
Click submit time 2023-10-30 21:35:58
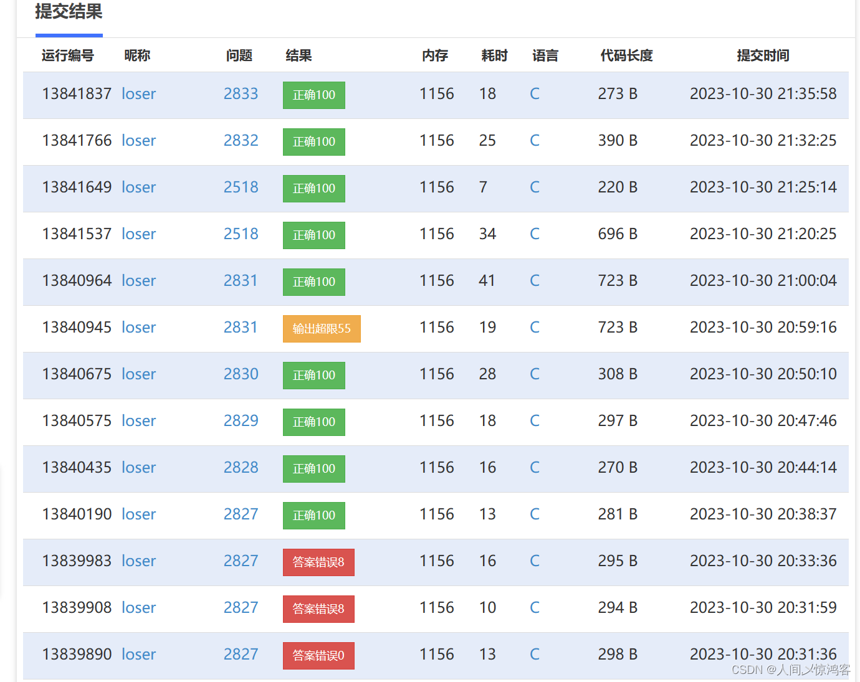[763, 94]
